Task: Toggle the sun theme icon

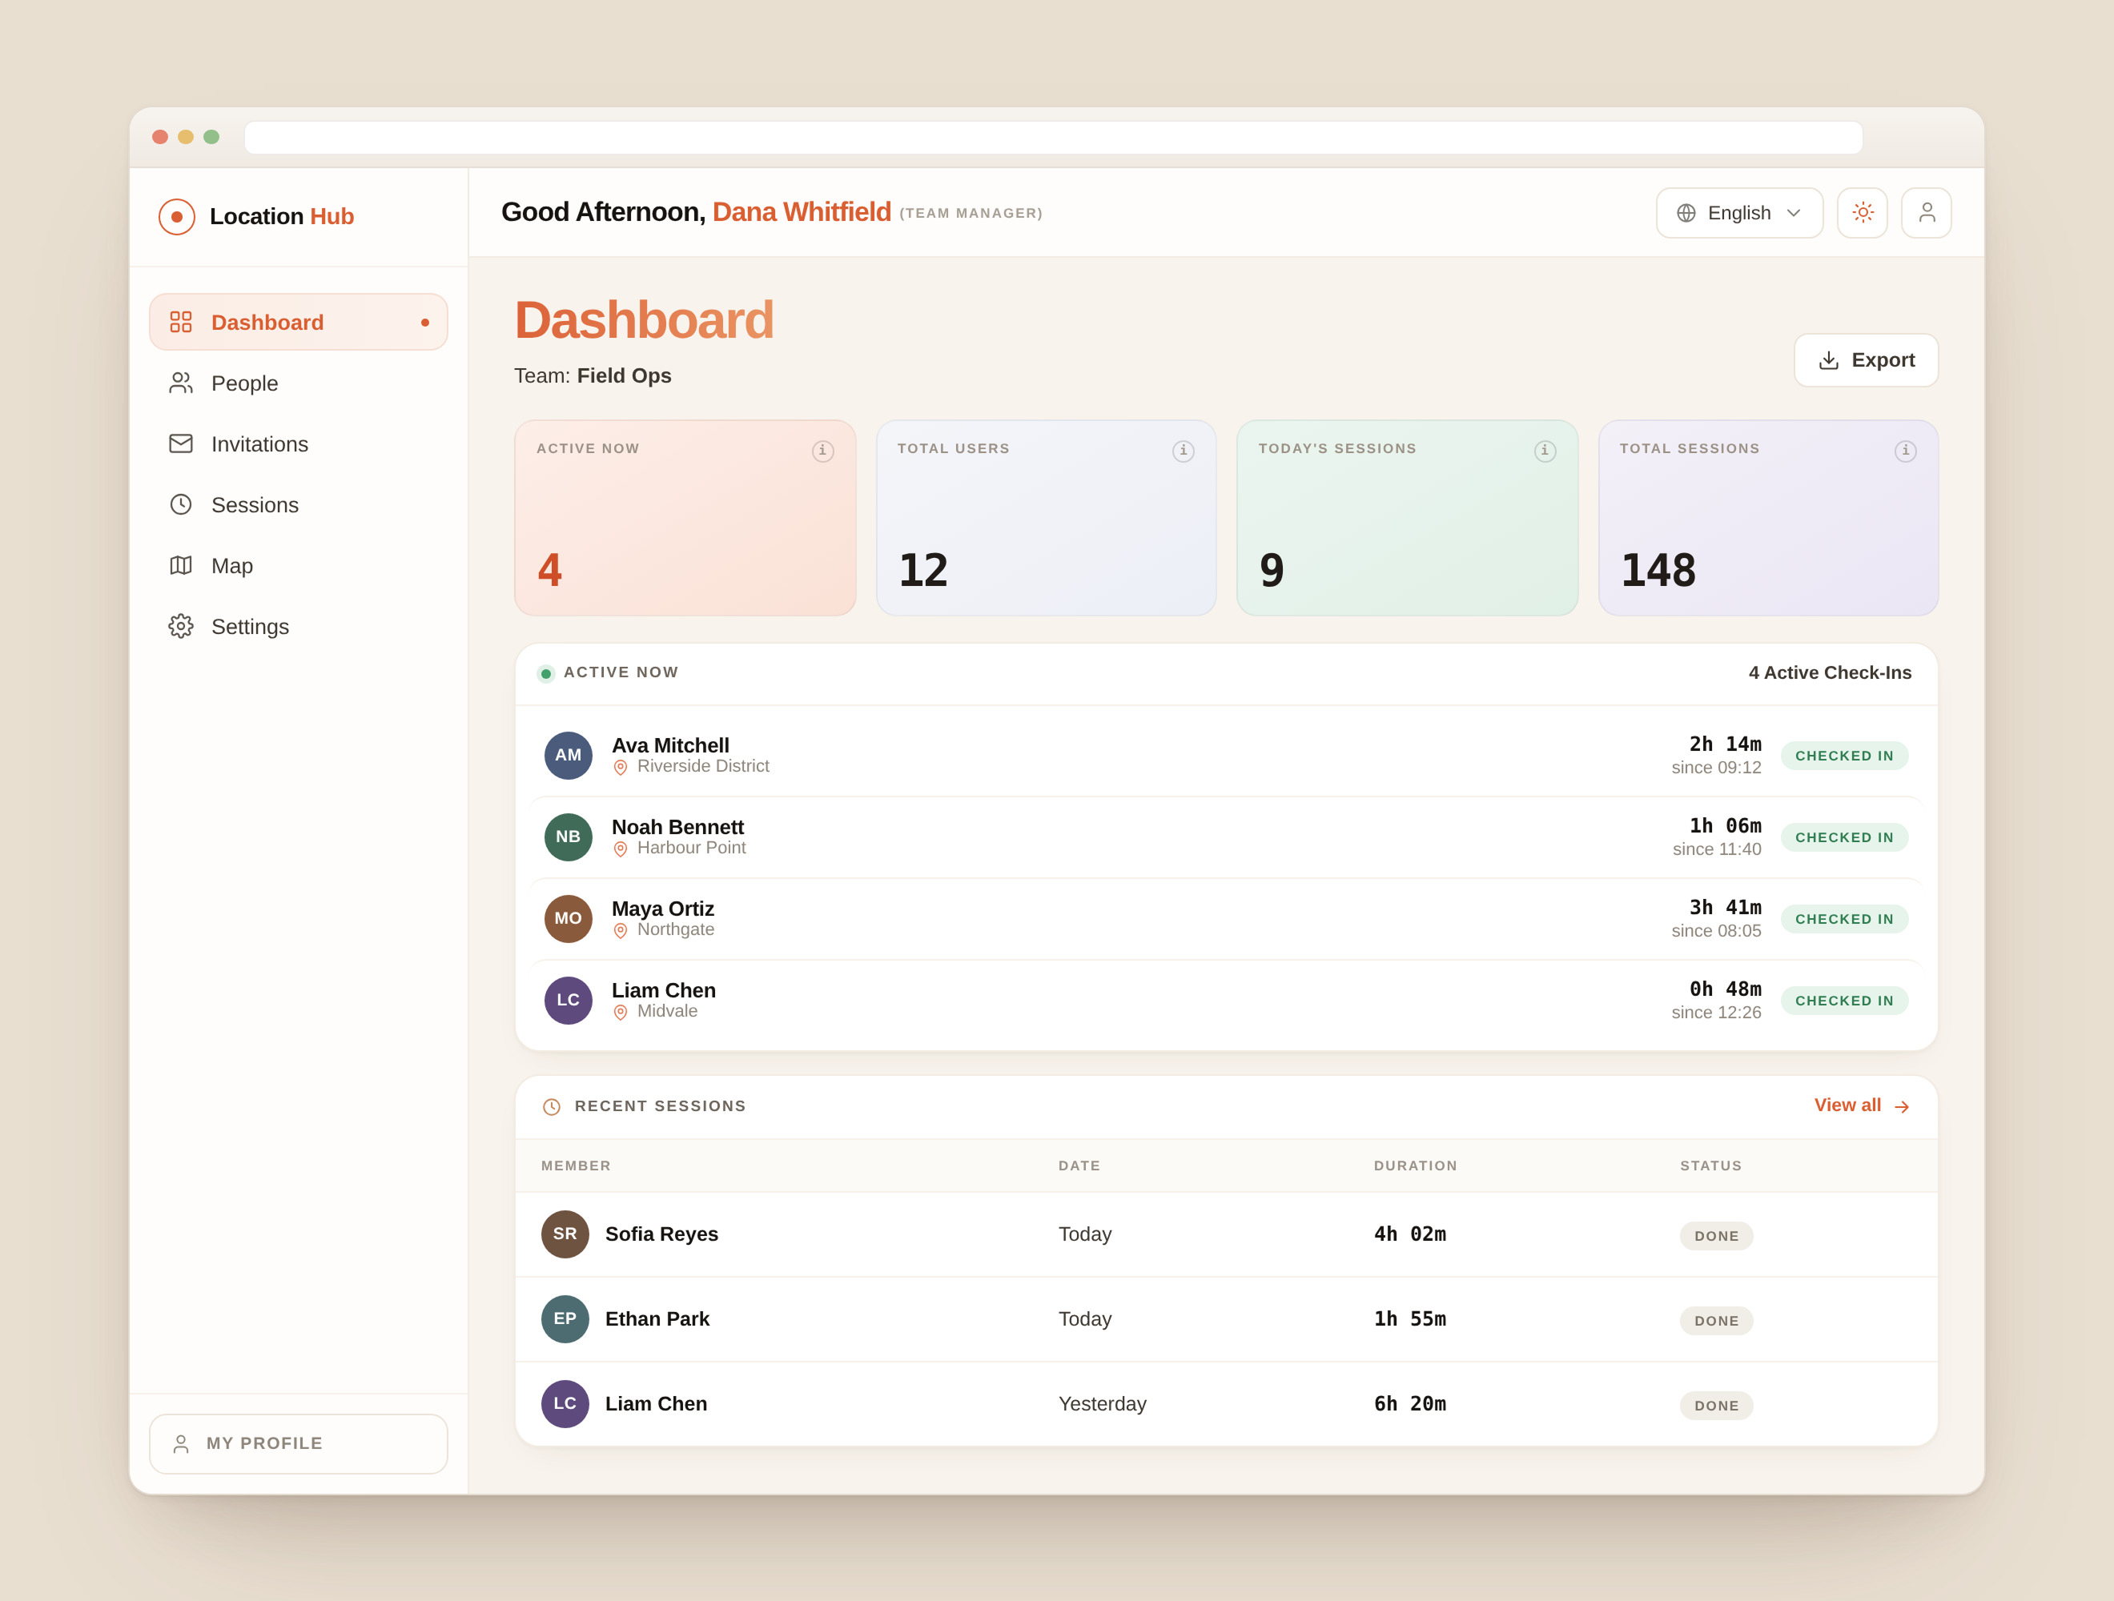Action: point(1862,213)
